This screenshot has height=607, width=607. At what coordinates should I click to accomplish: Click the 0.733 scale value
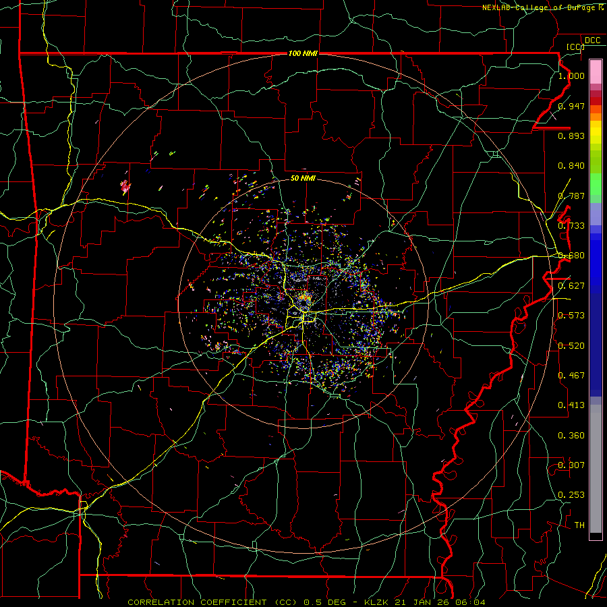click(571, 225)
